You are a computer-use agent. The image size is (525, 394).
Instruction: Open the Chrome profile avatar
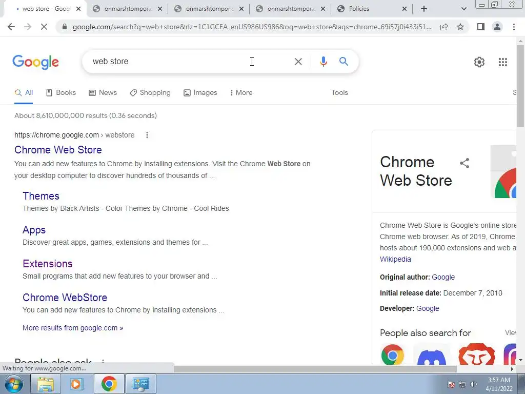(x=497, y=27)
